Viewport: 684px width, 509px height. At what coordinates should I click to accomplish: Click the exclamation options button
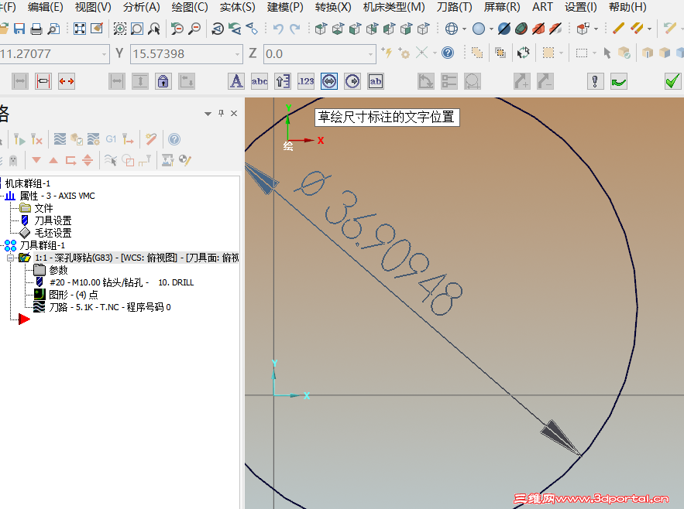[x=595, y=81]
